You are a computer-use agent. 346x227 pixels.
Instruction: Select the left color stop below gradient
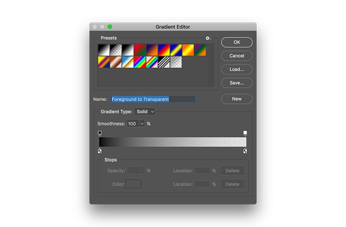(x=100, y=151)
